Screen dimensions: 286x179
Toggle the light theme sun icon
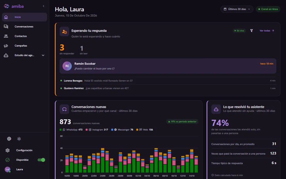tap(19, 139)
